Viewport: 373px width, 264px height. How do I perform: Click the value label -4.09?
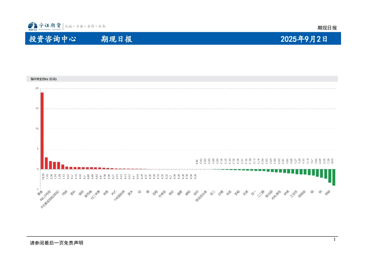tap(332, 161)
